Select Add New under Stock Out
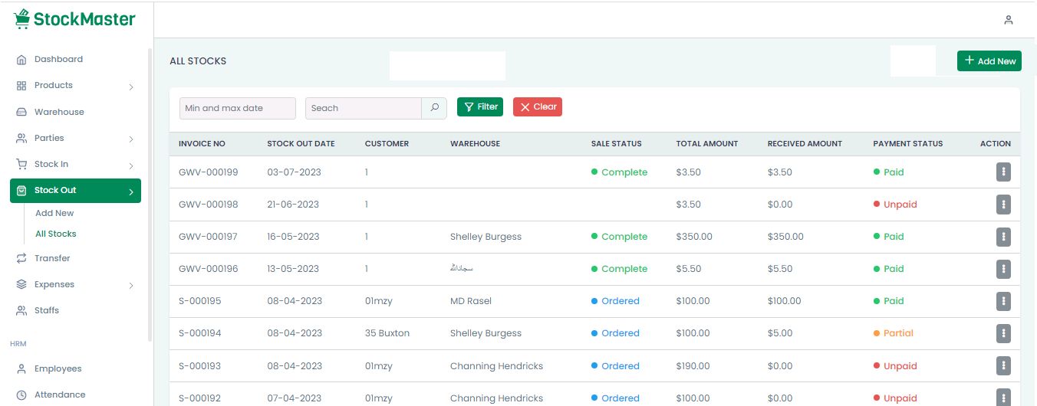Viewport: 1037px width, 406px height. coord(54,213)
